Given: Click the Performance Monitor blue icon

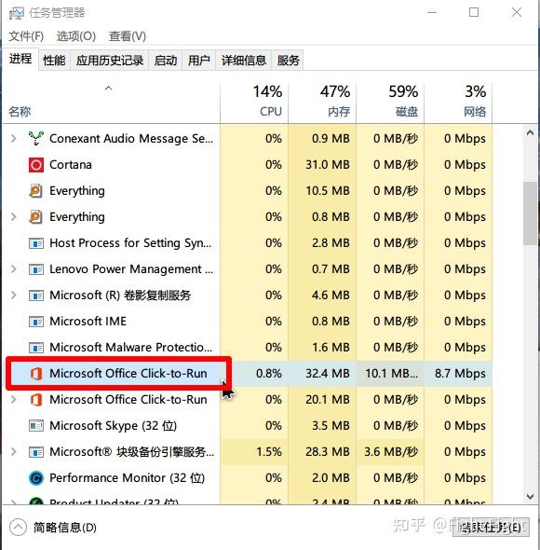Looking at the screenshot, I should (36, 478).
